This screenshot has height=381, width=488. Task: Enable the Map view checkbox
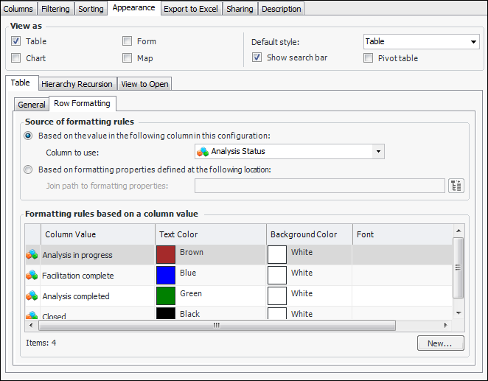pos(128,58)
